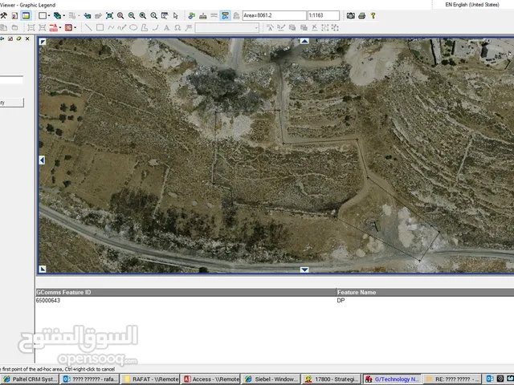This screenshot has width=514, height=385.
Task: Click the yellow question mark help icon
Action: pyautogui.click(x=373, y=15)
